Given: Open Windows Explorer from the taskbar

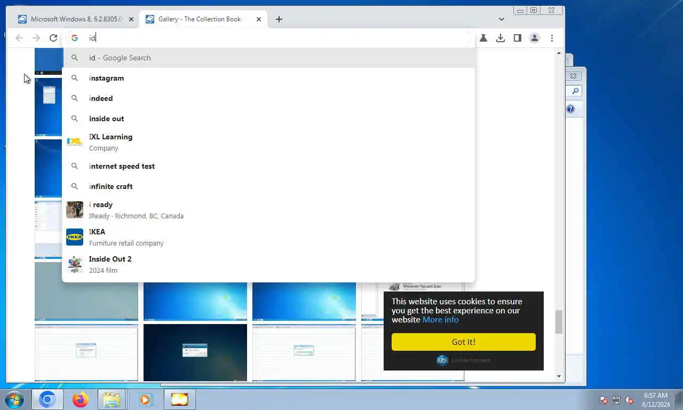Looking at the screenshot, I should point(112,399).
